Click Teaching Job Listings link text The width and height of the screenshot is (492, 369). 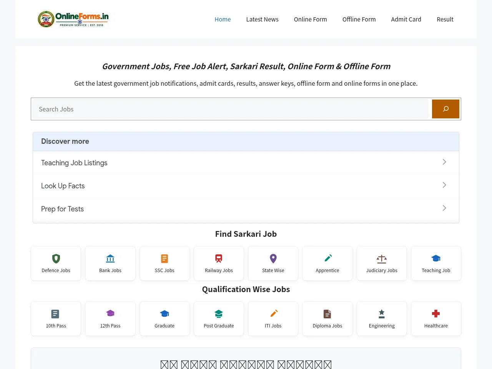(x=74, y=163)
